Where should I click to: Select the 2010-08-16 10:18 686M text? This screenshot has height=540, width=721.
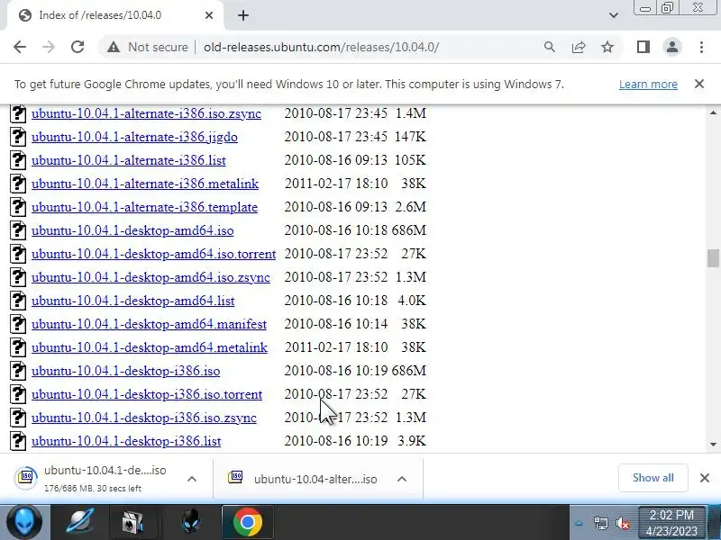(355, 230)
